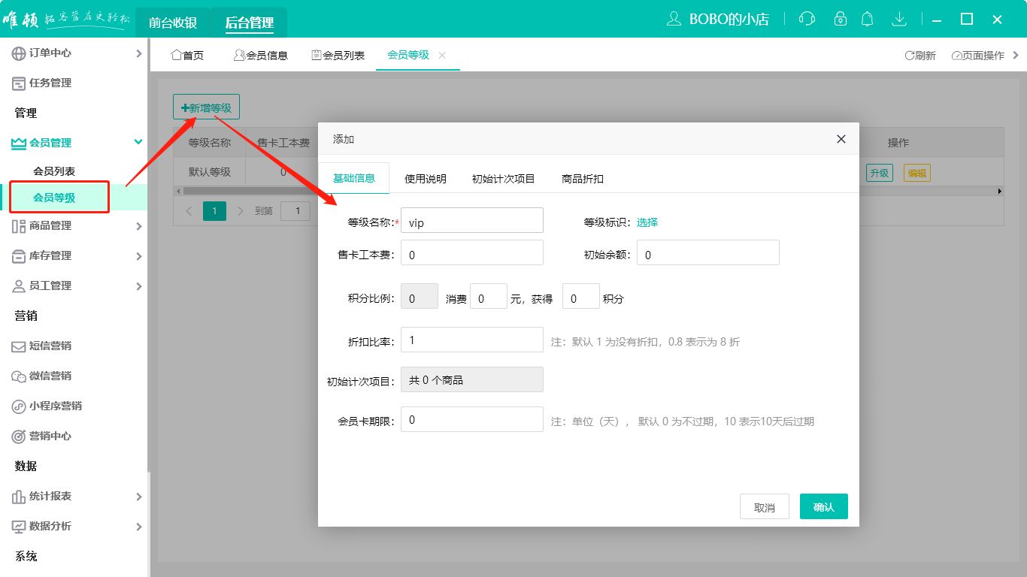1027x577 pixels.
Task: Switch to the 使用说明 tab
Action: click(426, 179)
